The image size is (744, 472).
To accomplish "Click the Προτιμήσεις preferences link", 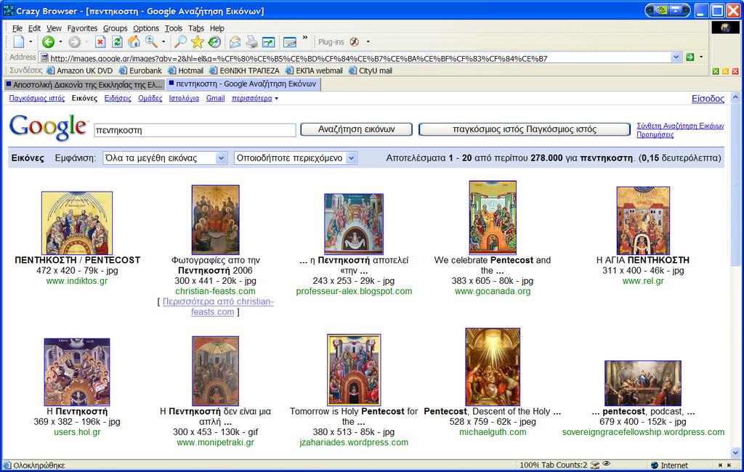I will pos(655,135).
